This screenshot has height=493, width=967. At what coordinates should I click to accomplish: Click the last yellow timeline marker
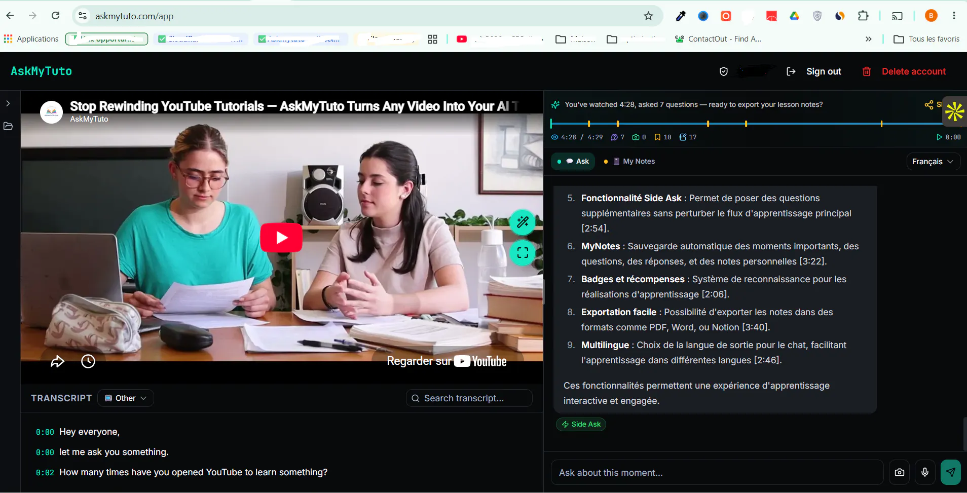[882, 124]
